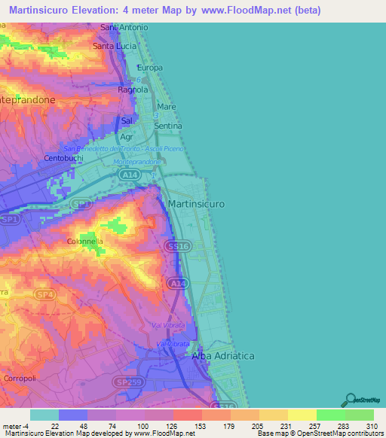
Task: Click the Alba Adriatica town label
Action: pos(223,356)
